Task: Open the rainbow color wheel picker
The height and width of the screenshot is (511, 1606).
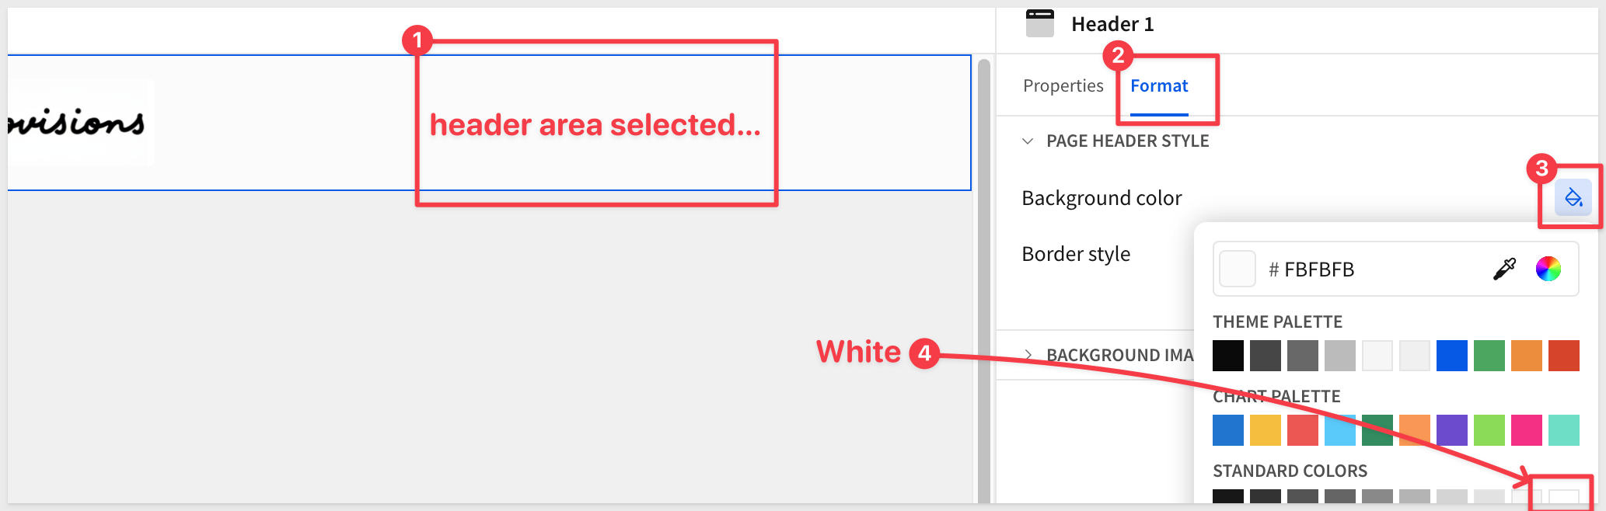Action: click(x=1548, y=269)
